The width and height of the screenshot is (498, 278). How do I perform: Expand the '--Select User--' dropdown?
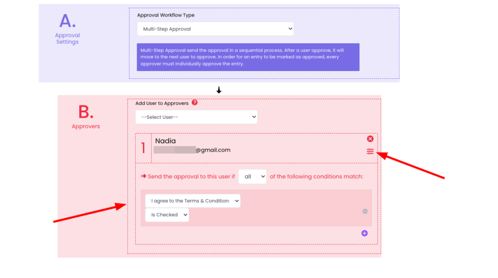point(196,117)
